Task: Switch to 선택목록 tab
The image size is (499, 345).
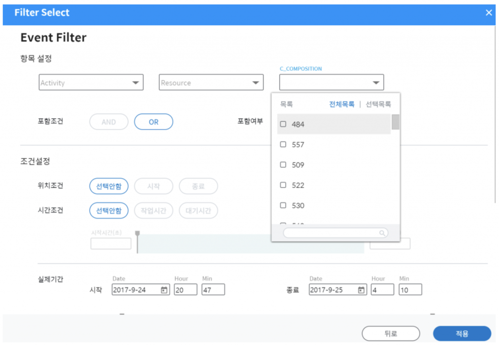Action: pos(378,104)
